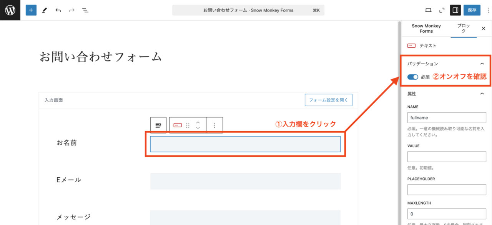The height and width of the screenshot is (225, 492).
Task: Click the 保存 save button
Action: click(472, 10)
